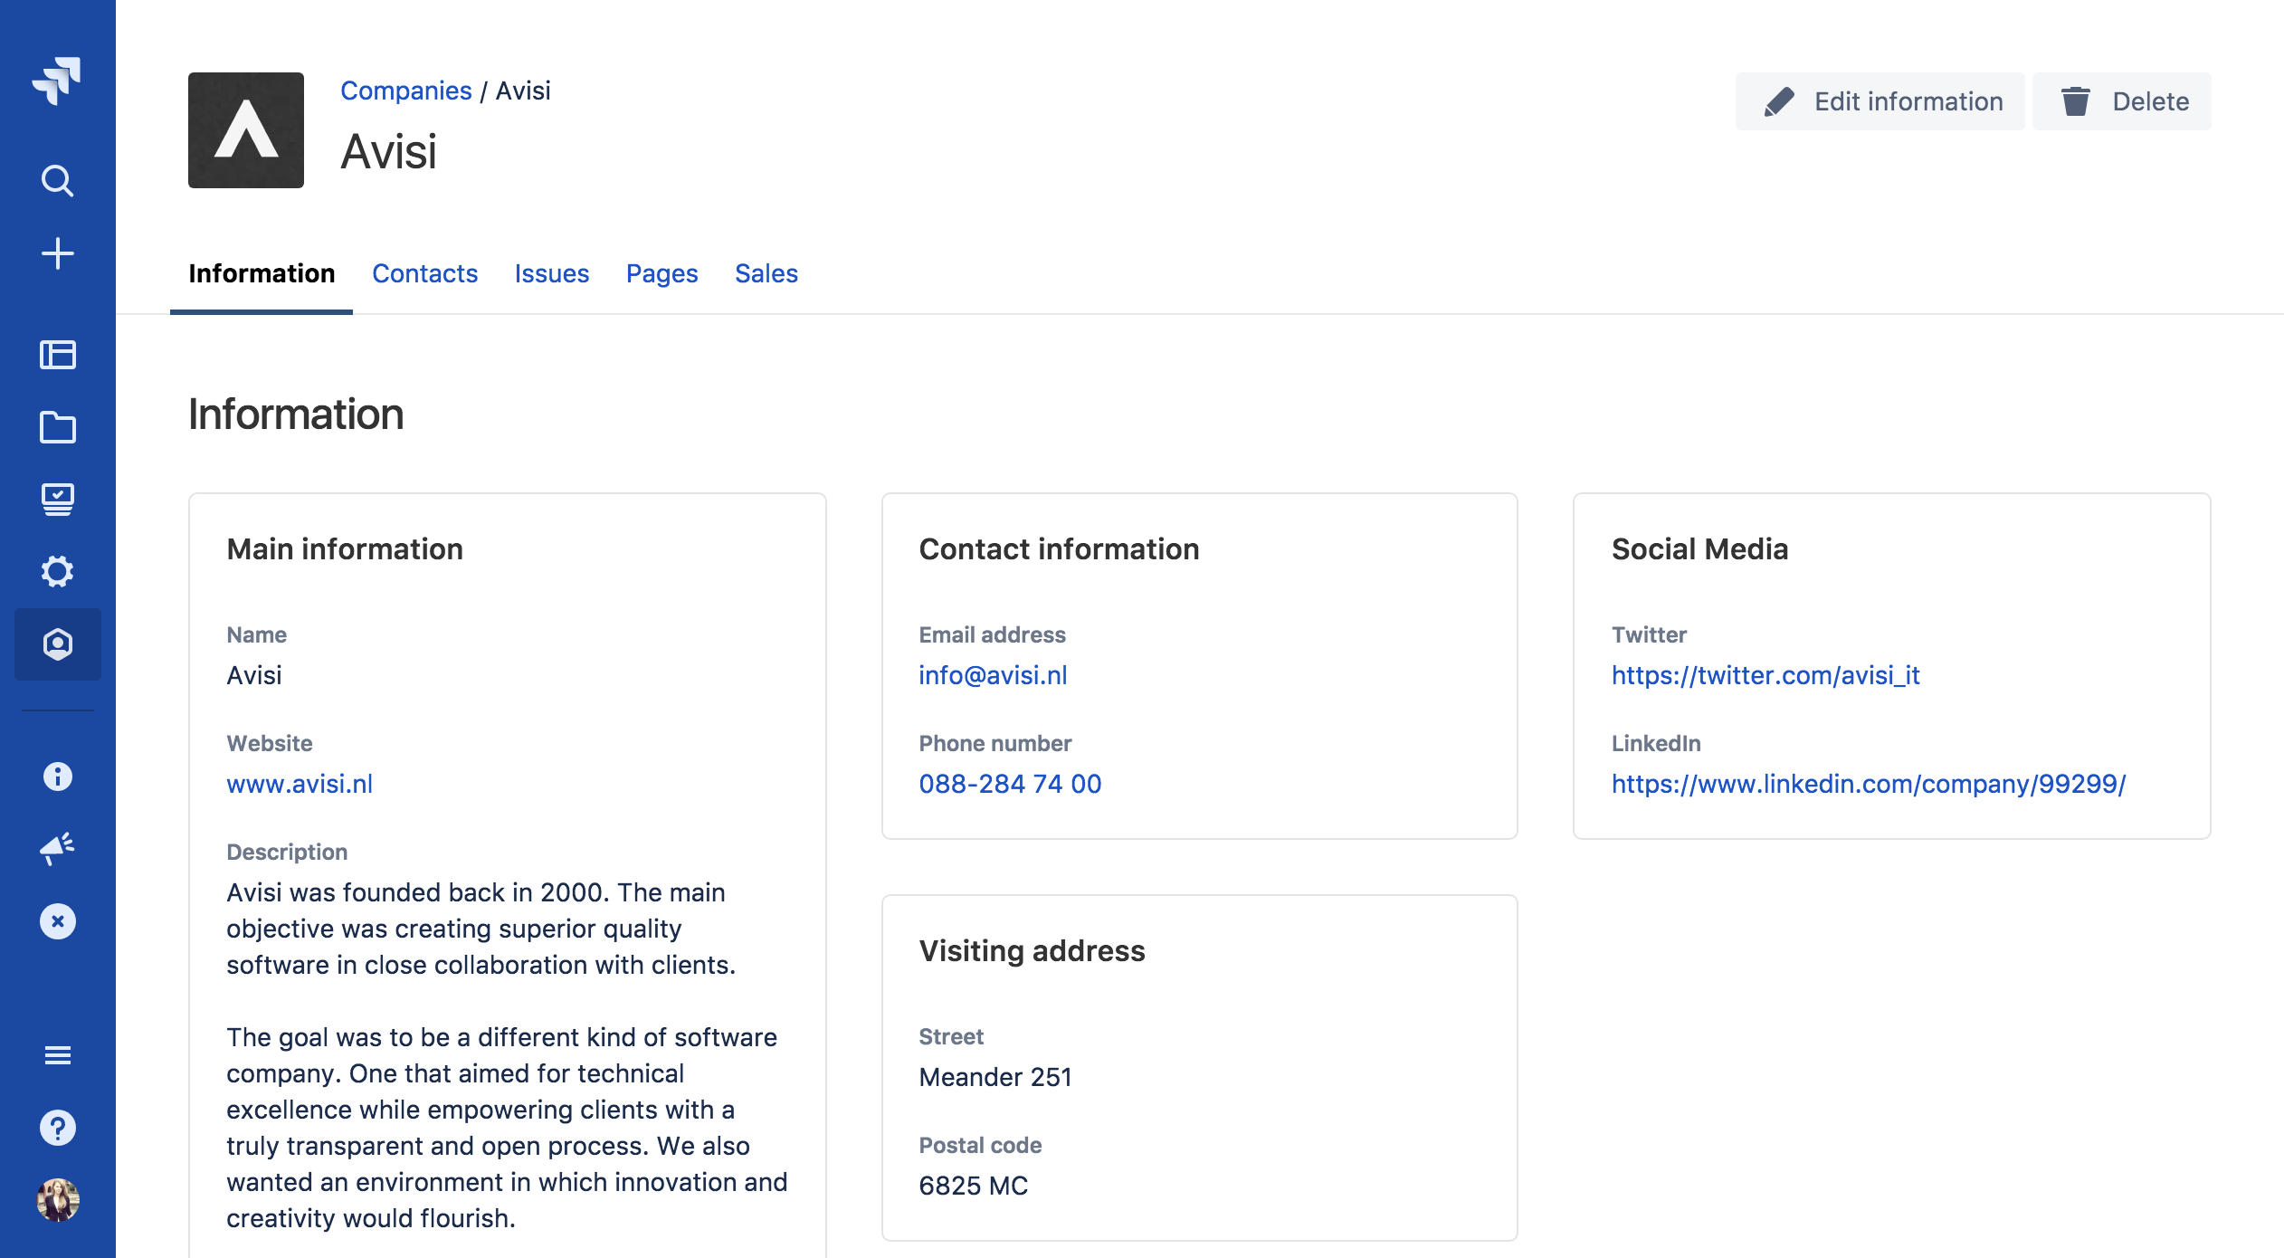Open the www.avisi.nl website link

(x=300, y=784)
